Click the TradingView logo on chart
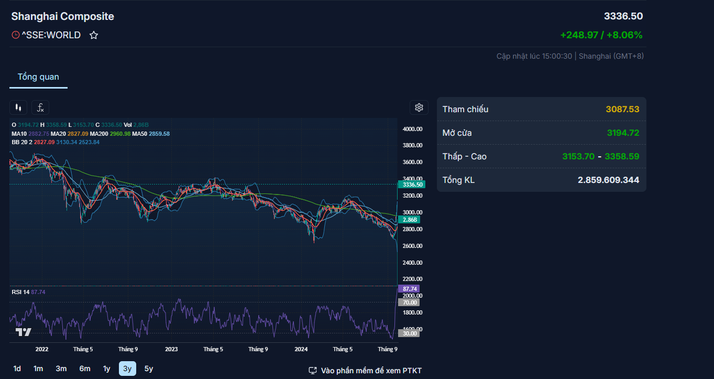Image resolution: width=714 pixels, height=379 pixels. [x=23, y=332]
